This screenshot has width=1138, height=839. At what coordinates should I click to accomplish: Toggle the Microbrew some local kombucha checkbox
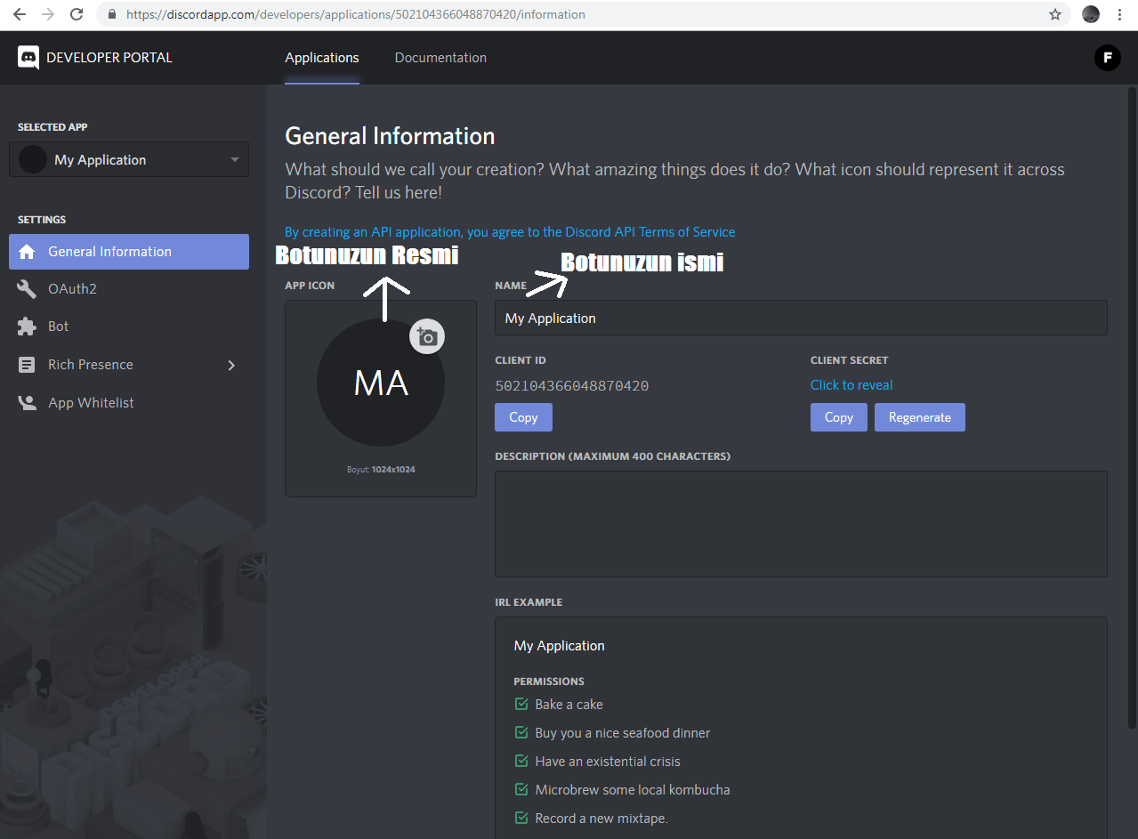(x=521, y=789)
